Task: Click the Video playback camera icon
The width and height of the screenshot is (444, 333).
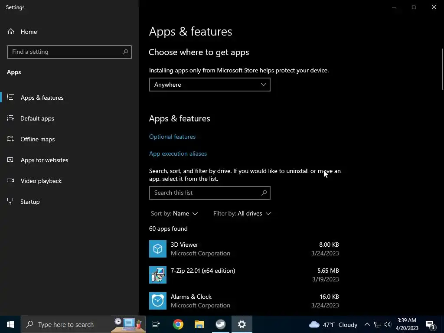Action: tap(10, 181)
